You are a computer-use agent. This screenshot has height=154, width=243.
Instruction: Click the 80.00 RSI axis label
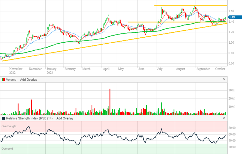[232, 128]
